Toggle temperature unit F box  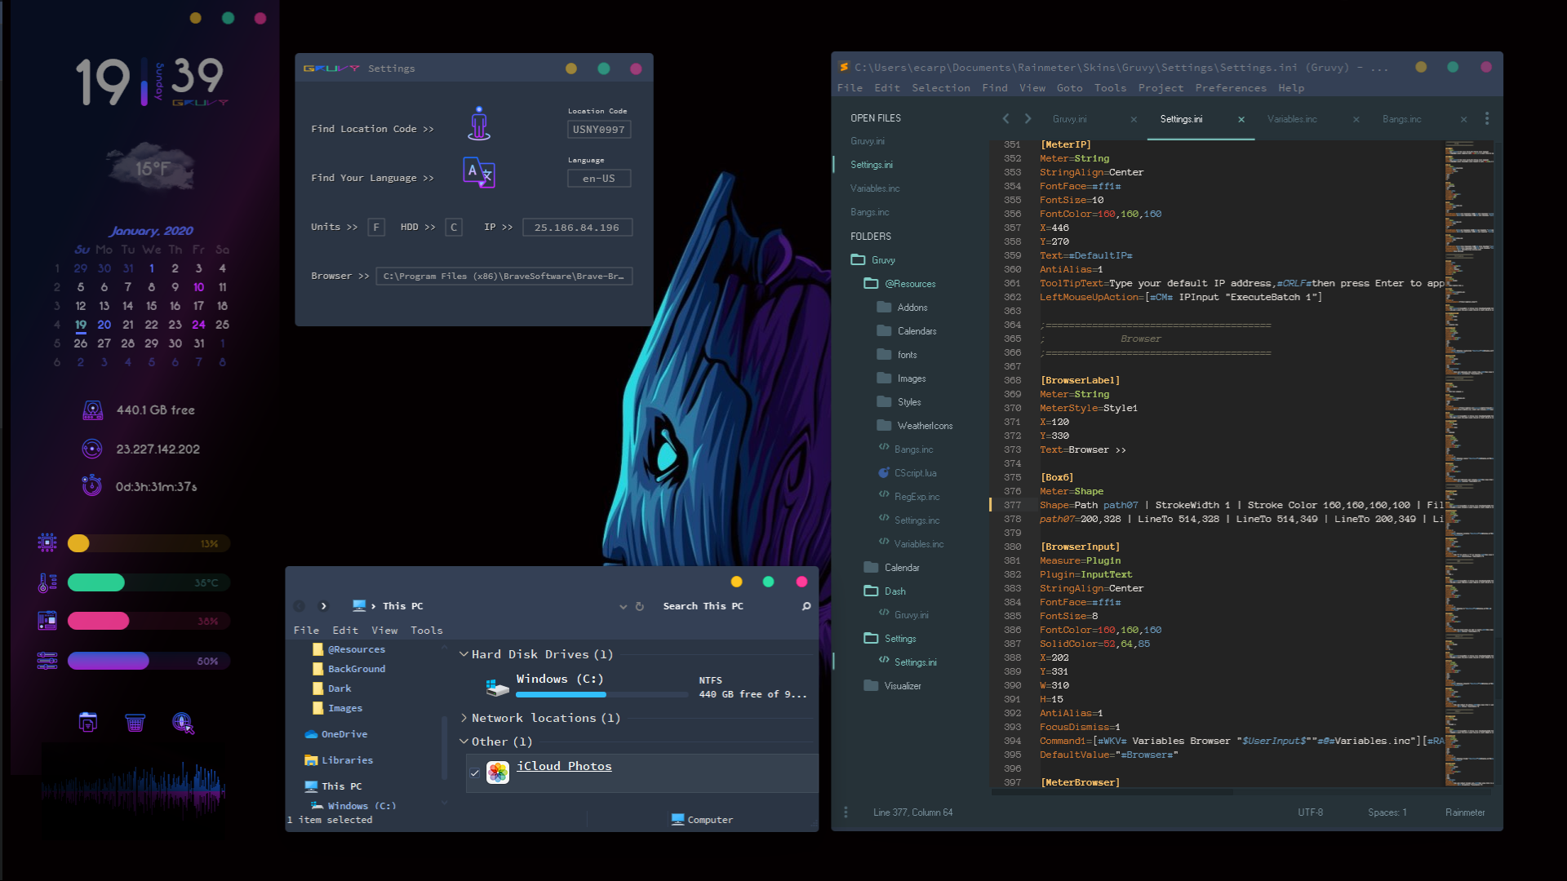tap(376, 228)
